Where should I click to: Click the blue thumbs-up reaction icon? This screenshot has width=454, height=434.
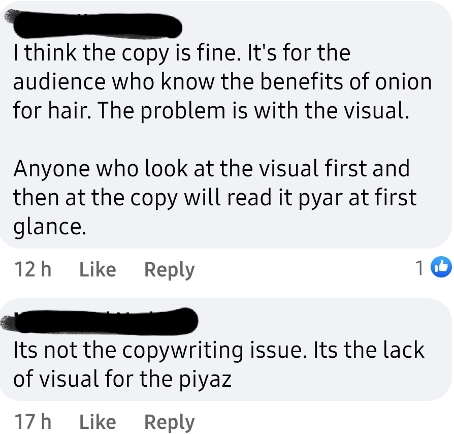click(441, 267)
